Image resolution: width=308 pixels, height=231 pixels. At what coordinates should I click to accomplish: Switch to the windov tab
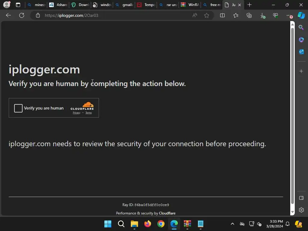pyautogui.click(x=102, y=5)
